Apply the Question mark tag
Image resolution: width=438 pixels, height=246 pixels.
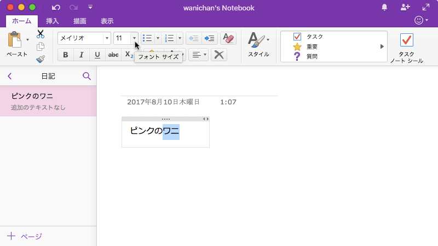tap(297, 56)
